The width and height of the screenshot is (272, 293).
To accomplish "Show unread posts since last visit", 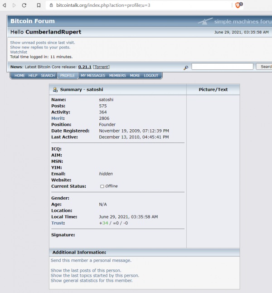I will (43, 43).
